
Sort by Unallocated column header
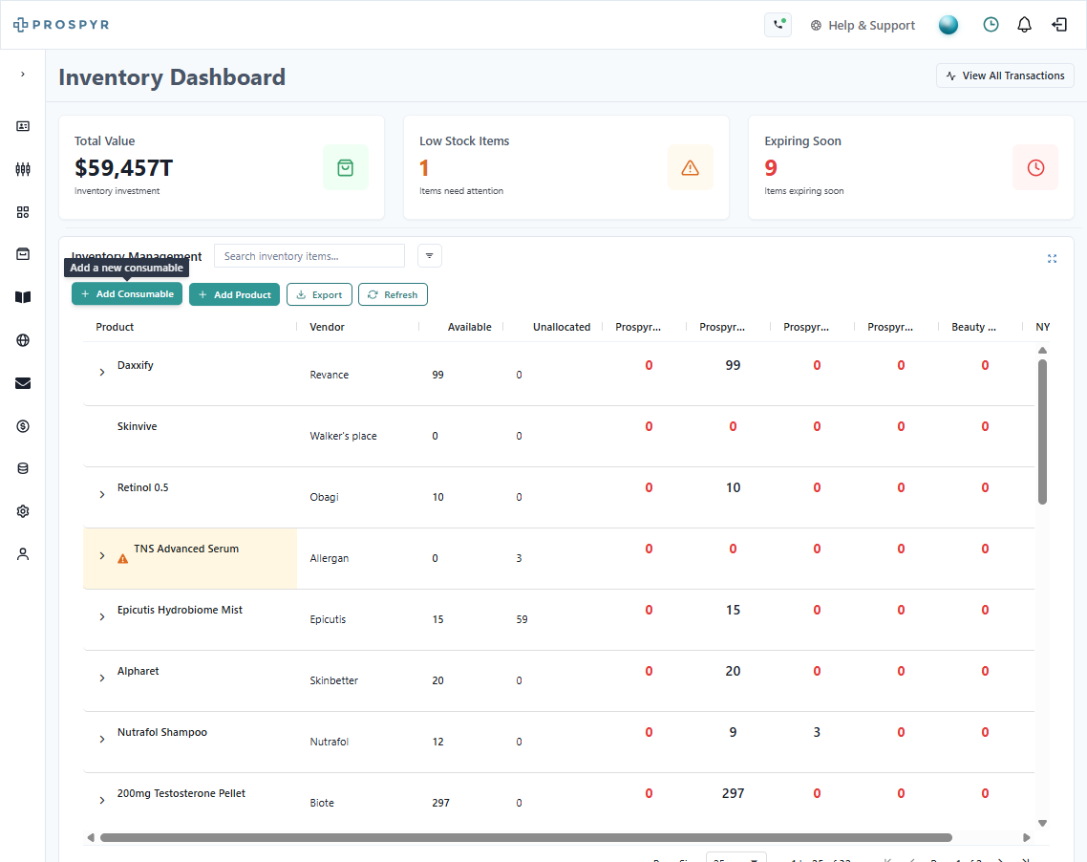(x=562, y=327)
